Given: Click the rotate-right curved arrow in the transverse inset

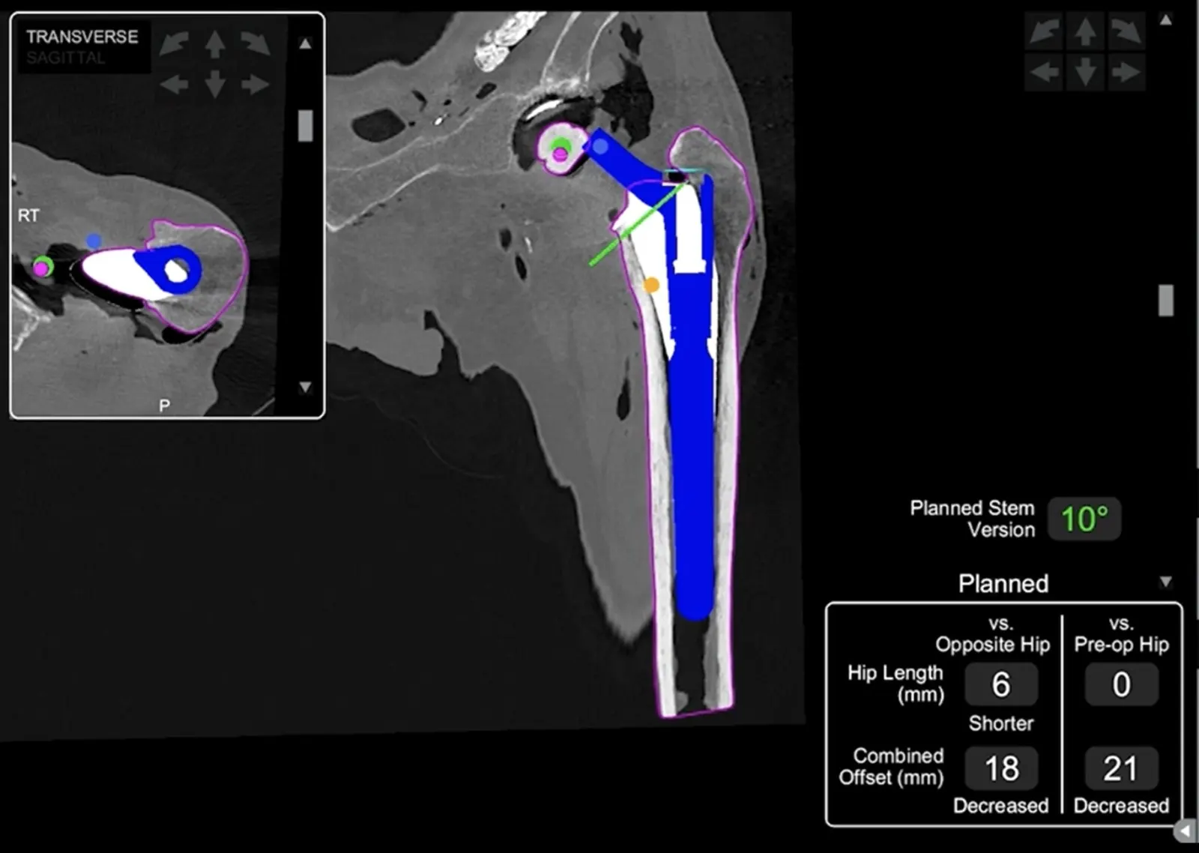Looking at the screenshot, I should click(256, 43).
